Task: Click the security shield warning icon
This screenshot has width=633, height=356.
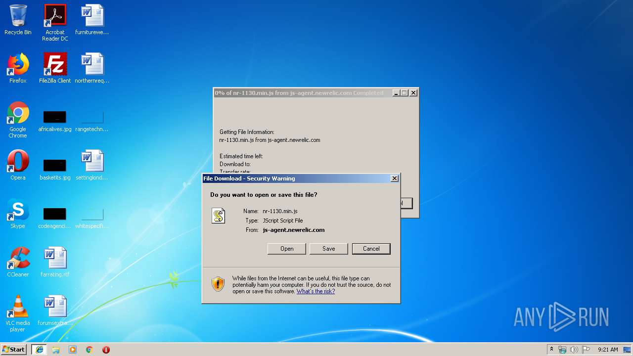Action: 218,284
